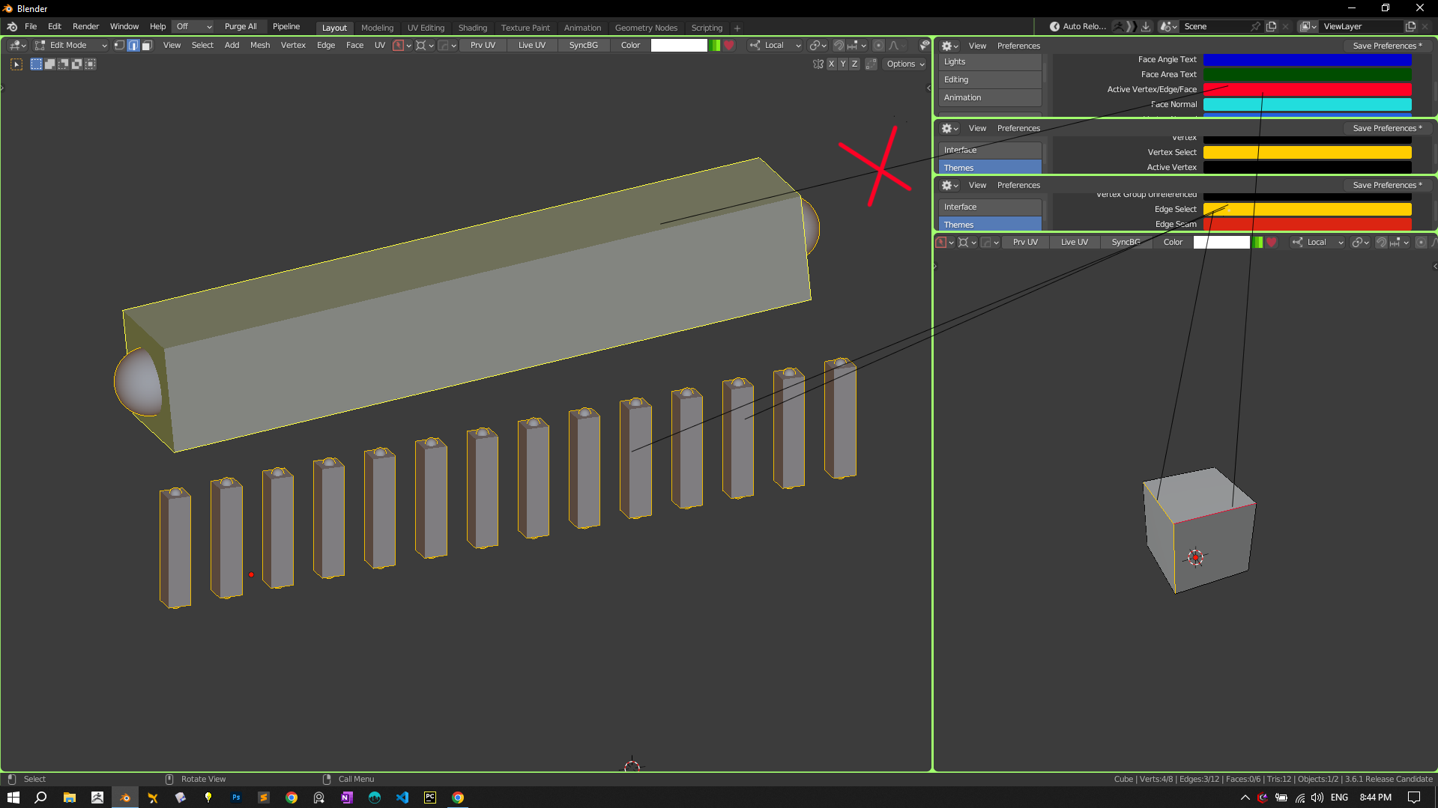Click the green gradient icon beside Color field
Screen dimensions: 1438x808
point(716,46)
